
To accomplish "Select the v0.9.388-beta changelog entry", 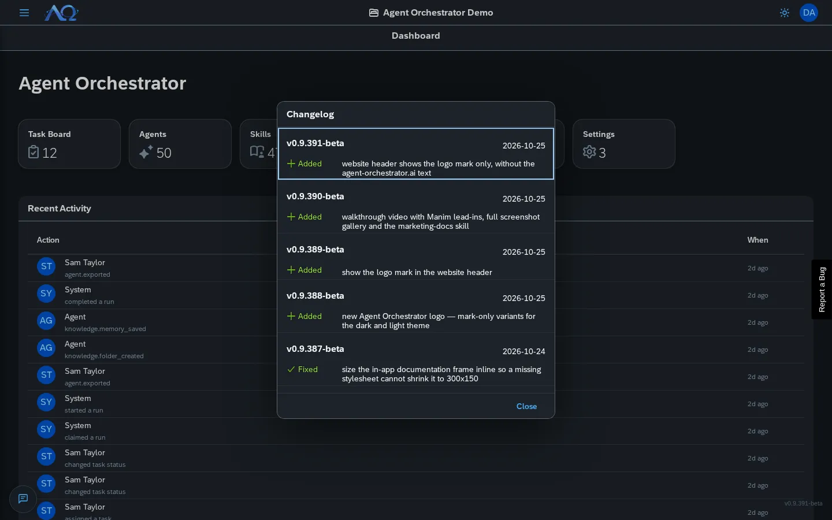I will 416,306.
